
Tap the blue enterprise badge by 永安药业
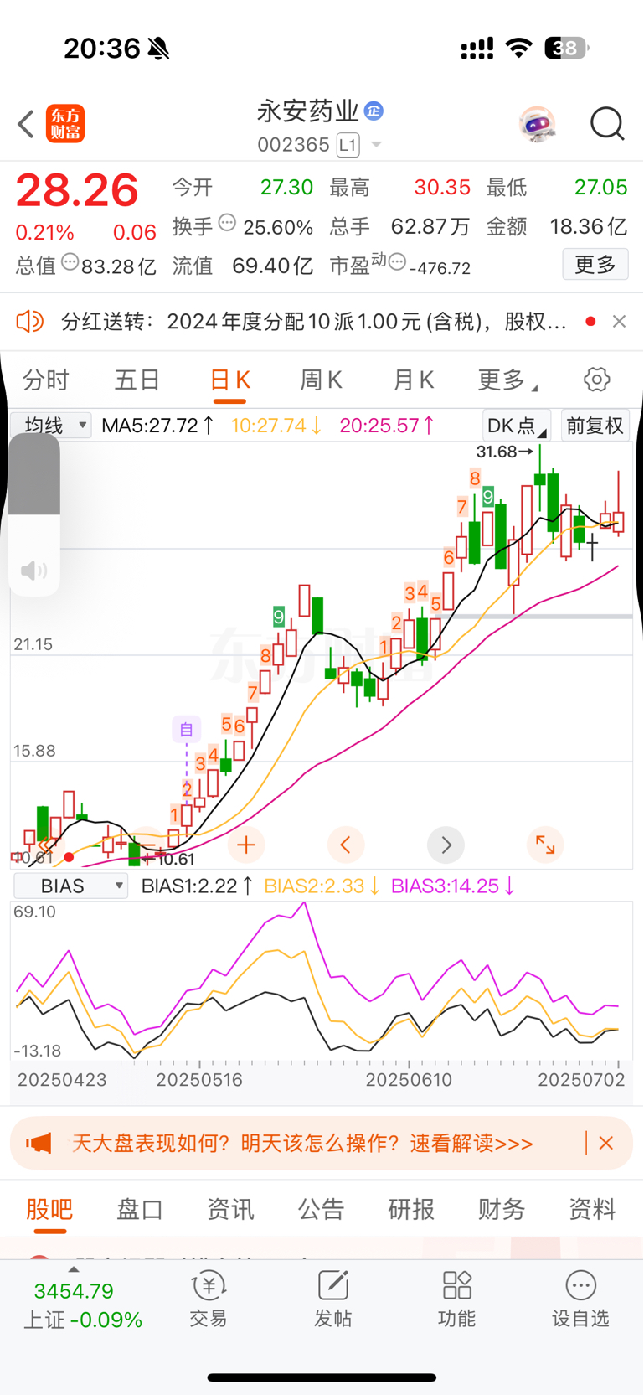tap(374, 111)
